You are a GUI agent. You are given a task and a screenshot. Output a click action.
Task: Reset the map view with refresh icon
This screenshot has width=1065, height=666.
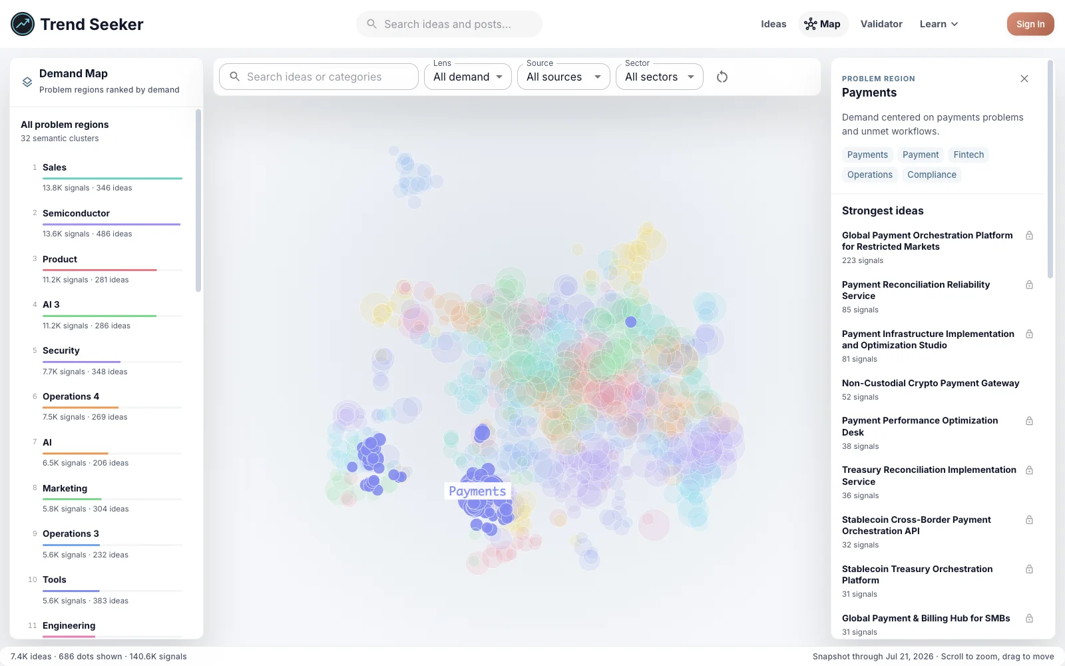point(722,77)
